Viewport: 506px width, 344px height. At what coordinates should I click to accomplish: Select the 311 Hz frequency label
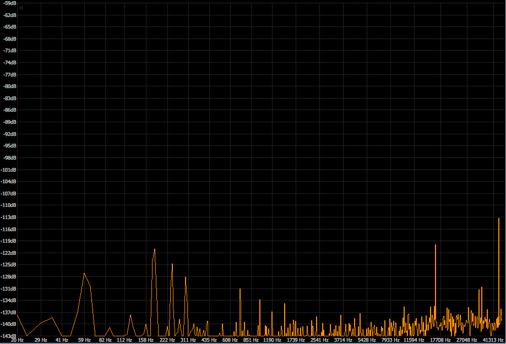pyautogui.click(x=188, y=340)
